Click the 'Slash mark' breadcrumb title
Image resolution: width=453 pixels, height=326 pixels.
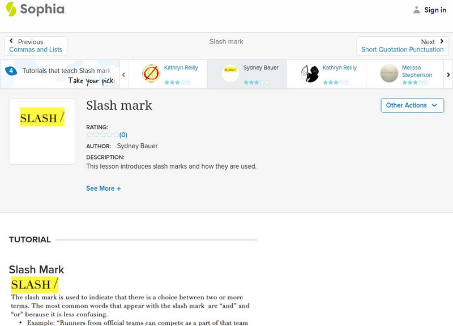226,41
